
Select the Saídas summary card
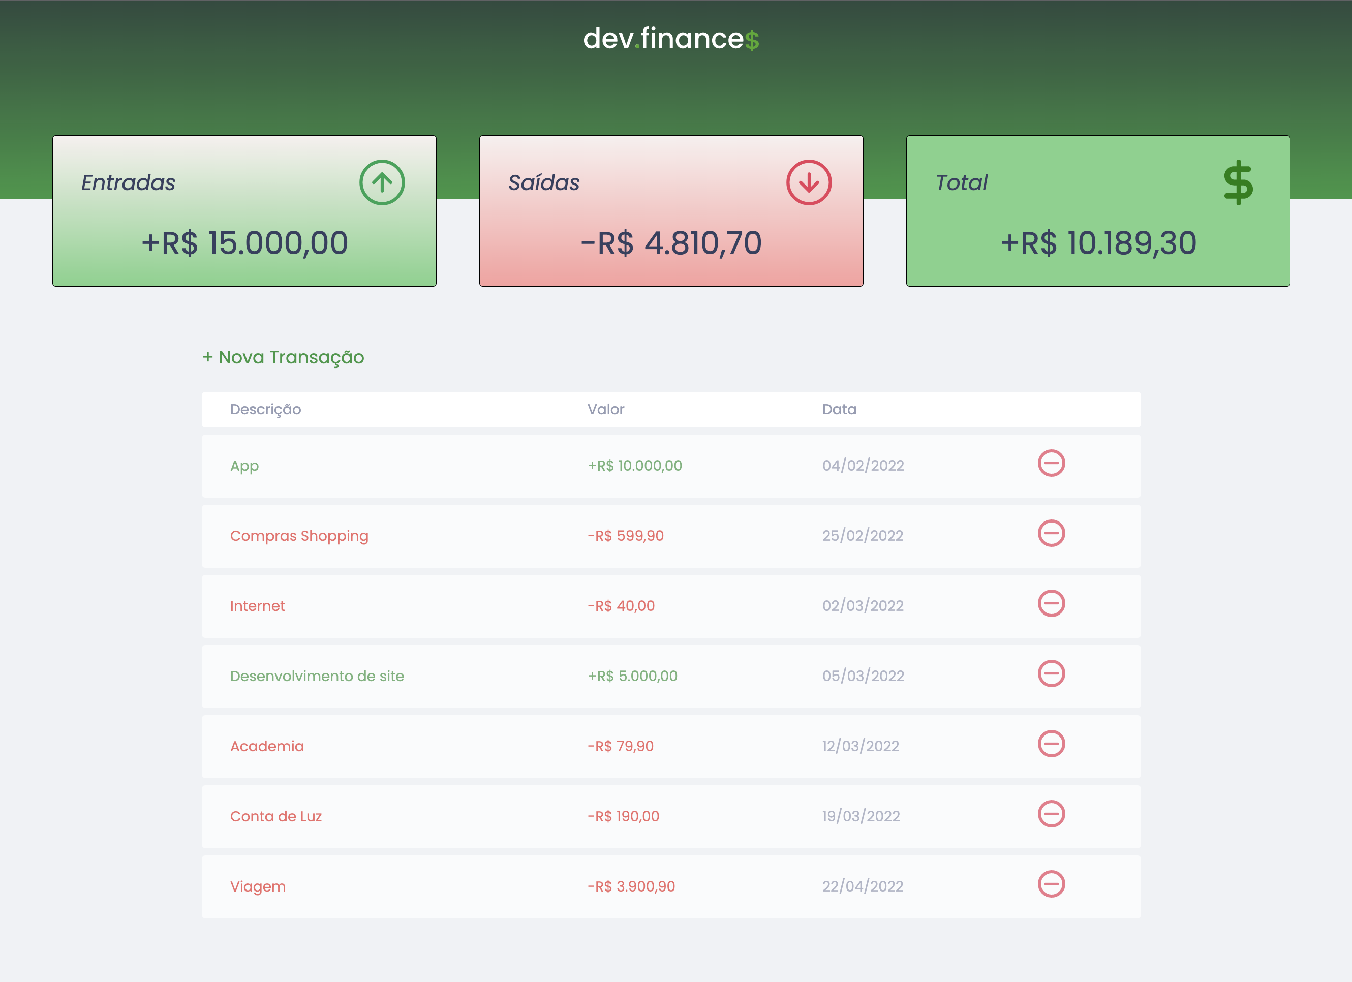(671, 211)
